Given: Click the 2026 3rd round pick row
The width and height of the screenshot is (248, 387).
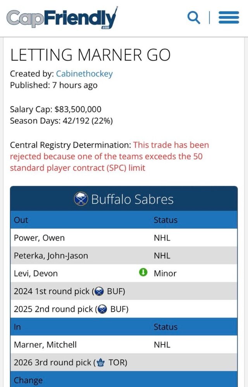Looking at the screenshot, I should pos(124,362).
